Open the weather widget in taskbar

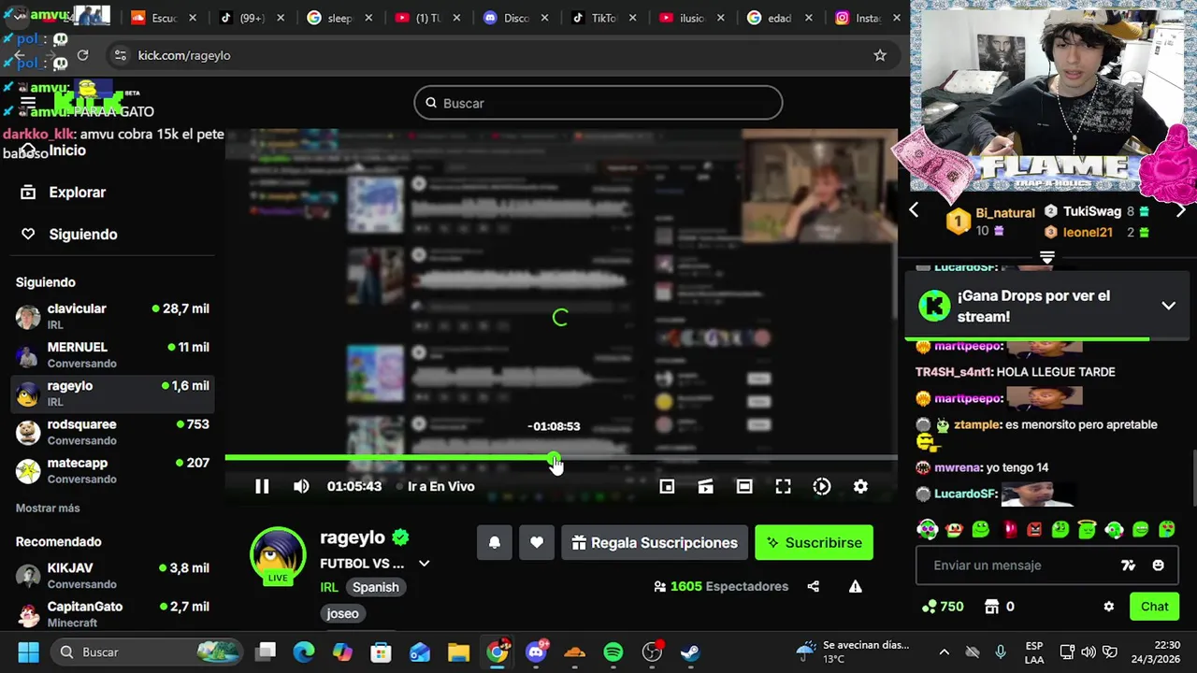coord(852,652)
